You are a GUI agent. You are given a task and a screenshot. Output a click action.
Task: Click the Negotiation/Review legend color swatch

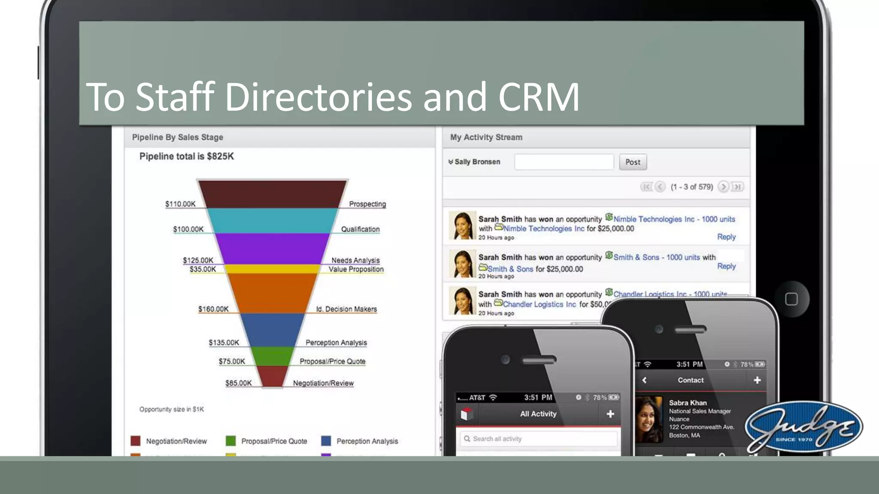coord(135,441)
